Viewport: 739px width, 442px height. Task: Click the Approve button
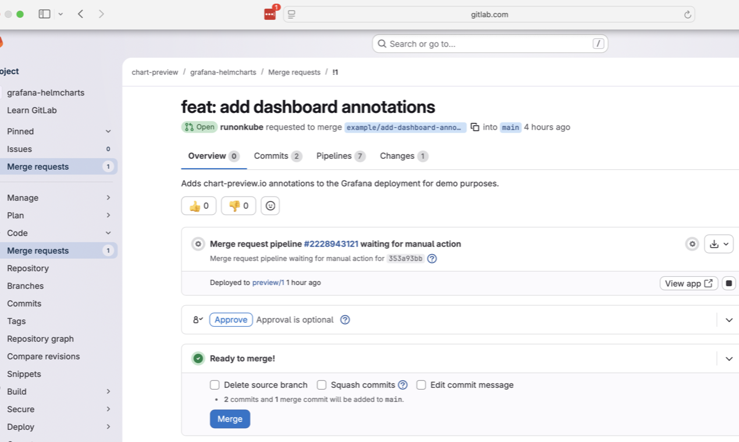[x=231, y=320]
